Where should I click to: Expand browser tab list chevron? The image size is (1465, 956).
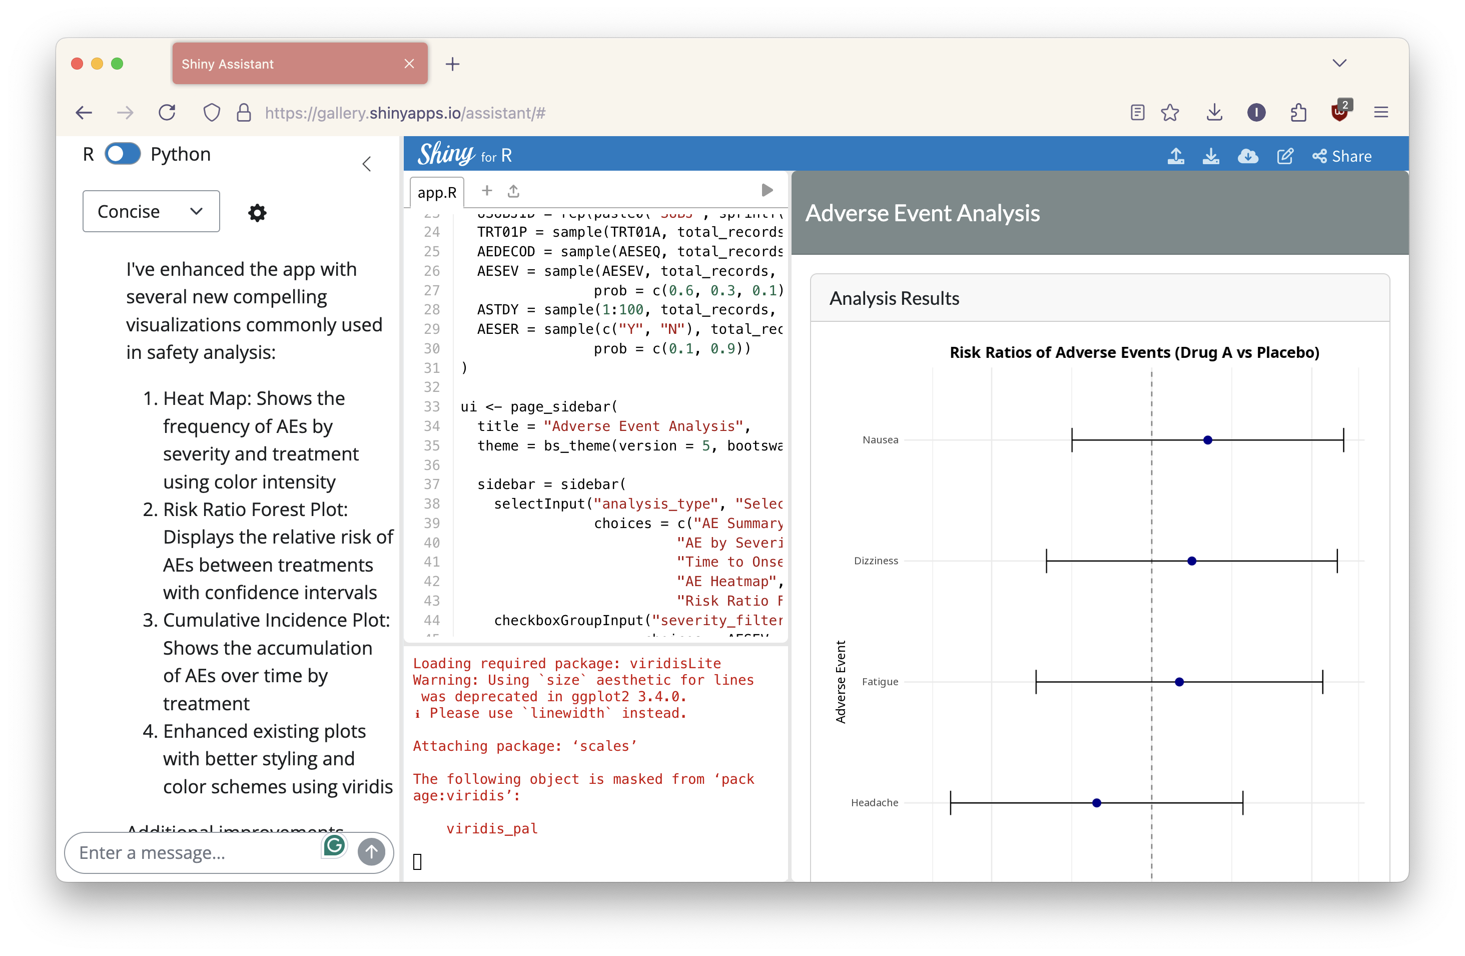click(1339, 64)
